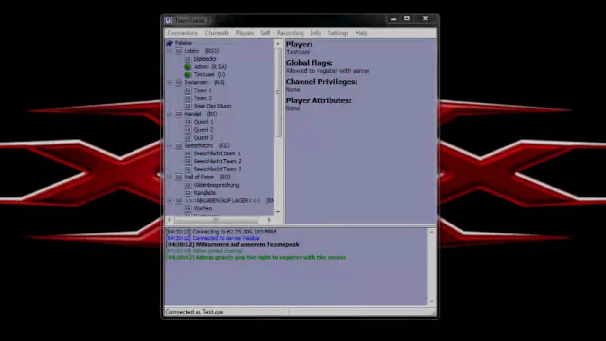
Task: Select the Palakar server name
Action: point(184,43)
